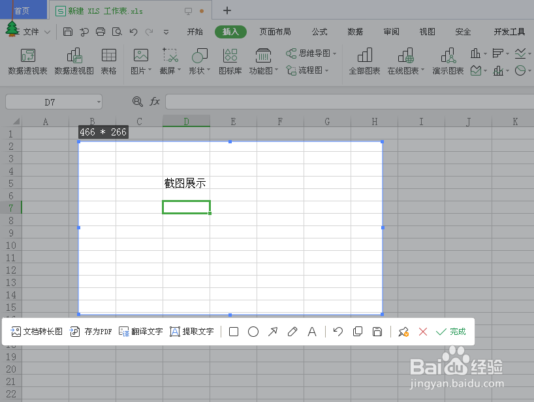Click the circle annotation tool
Image resolution: width=534 pixels, height=402 pixels.
tap(253, 332)
